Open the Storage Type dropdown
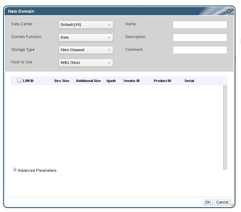 coord(86,50)
